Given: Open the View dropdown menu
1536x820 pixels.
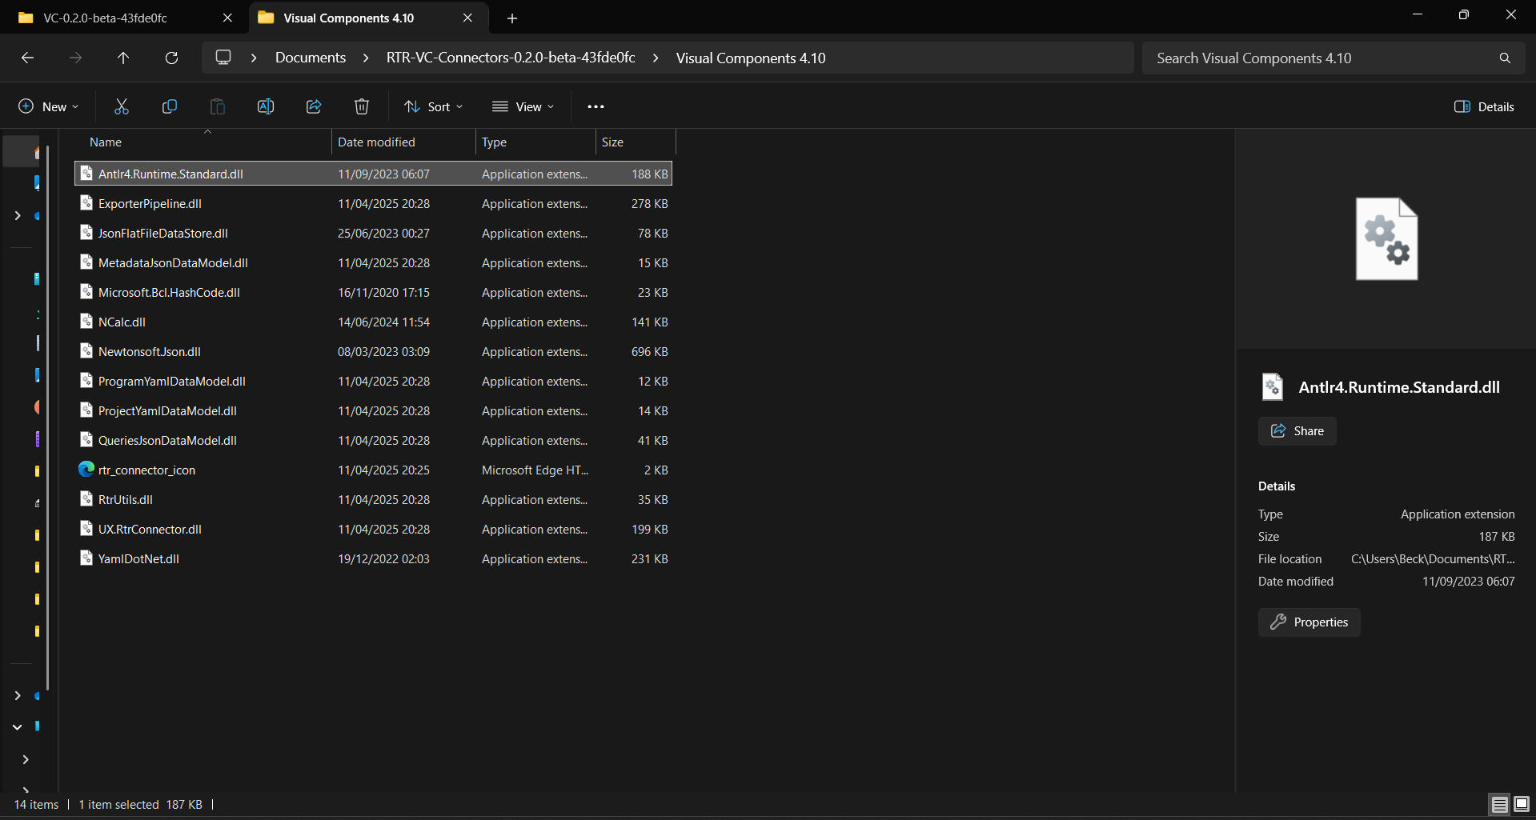Looking at the screenshot, I should pos(523,106).
